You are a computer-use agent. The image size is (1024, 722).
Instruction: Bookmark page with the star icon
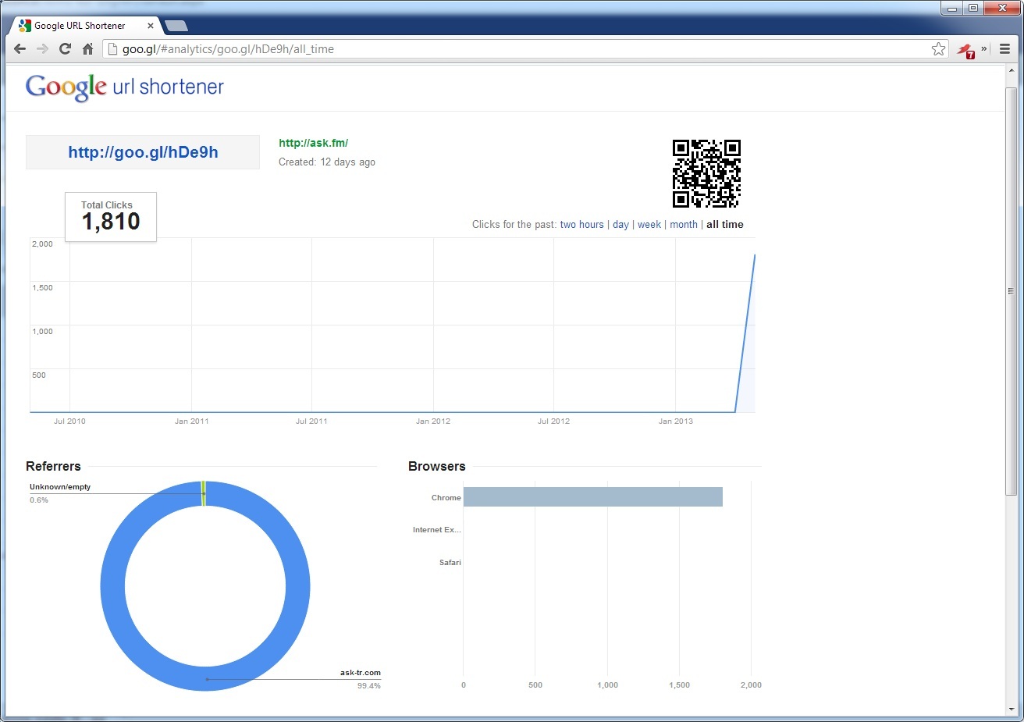click(938, 49)
